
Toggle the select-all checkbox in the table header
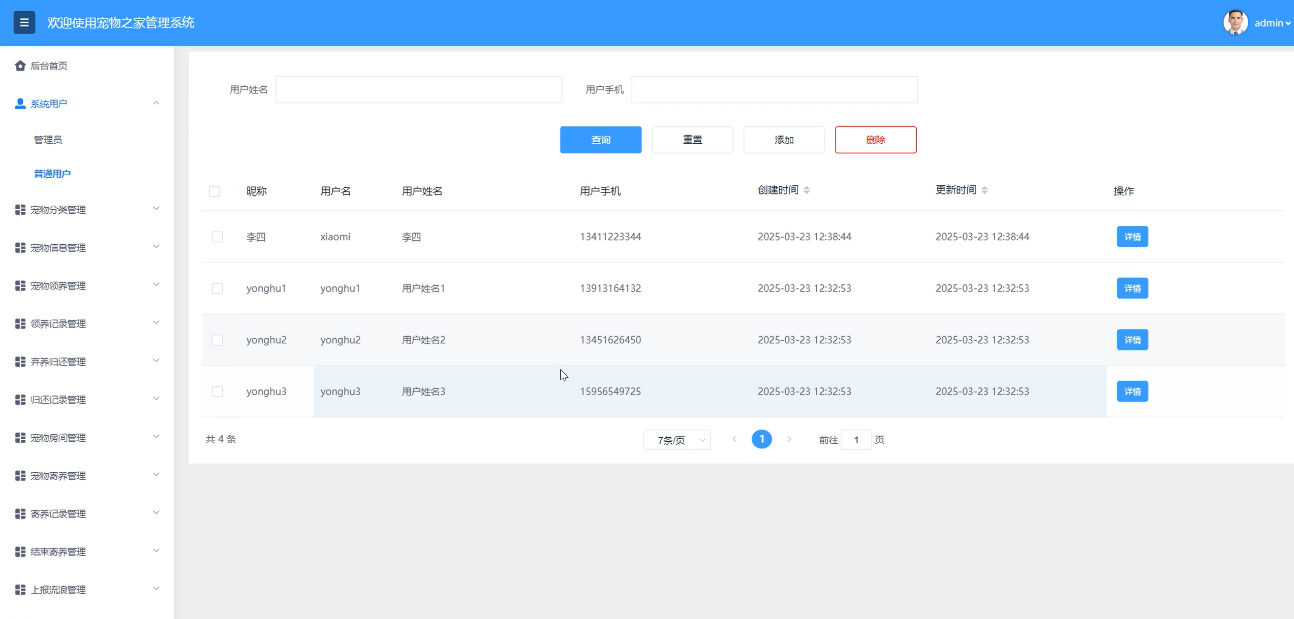[214, 191]
